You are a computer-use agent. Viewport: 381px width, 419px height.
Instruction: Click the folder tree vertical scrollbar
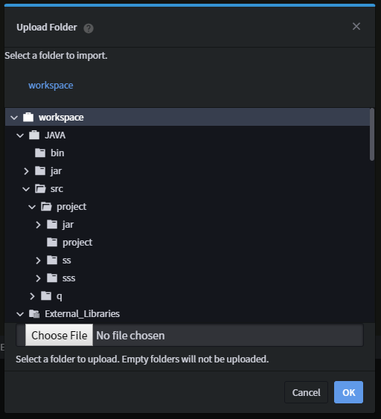(372, 134)
